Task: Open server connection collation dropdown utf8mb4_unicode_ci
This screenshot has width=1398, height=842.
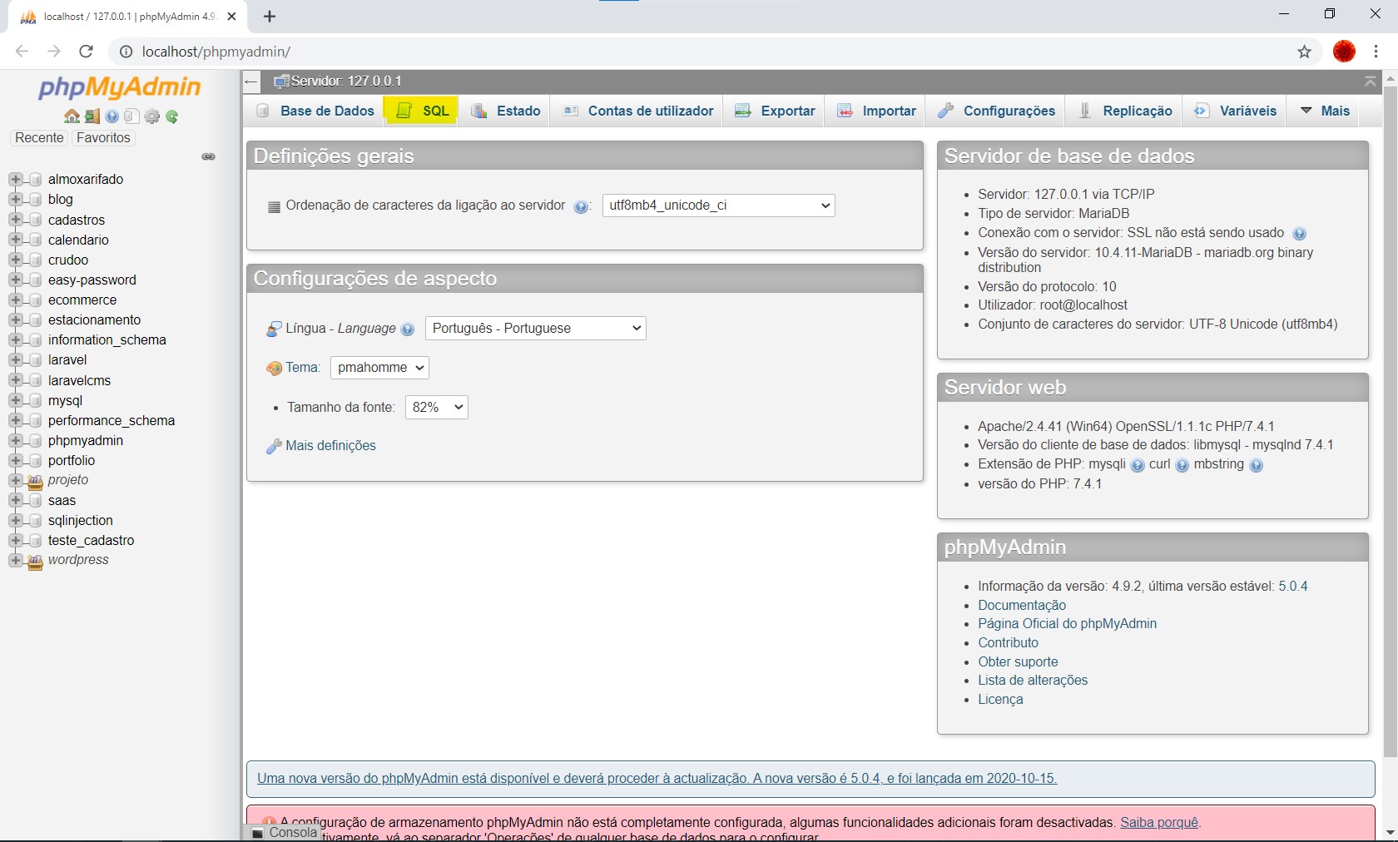Action: tap(719, 206)
